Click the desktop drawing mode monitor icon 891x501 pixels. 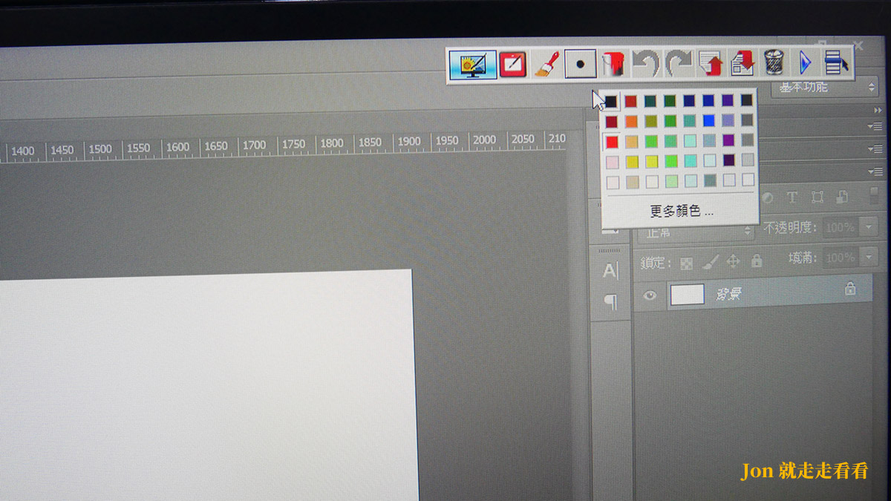473,65
